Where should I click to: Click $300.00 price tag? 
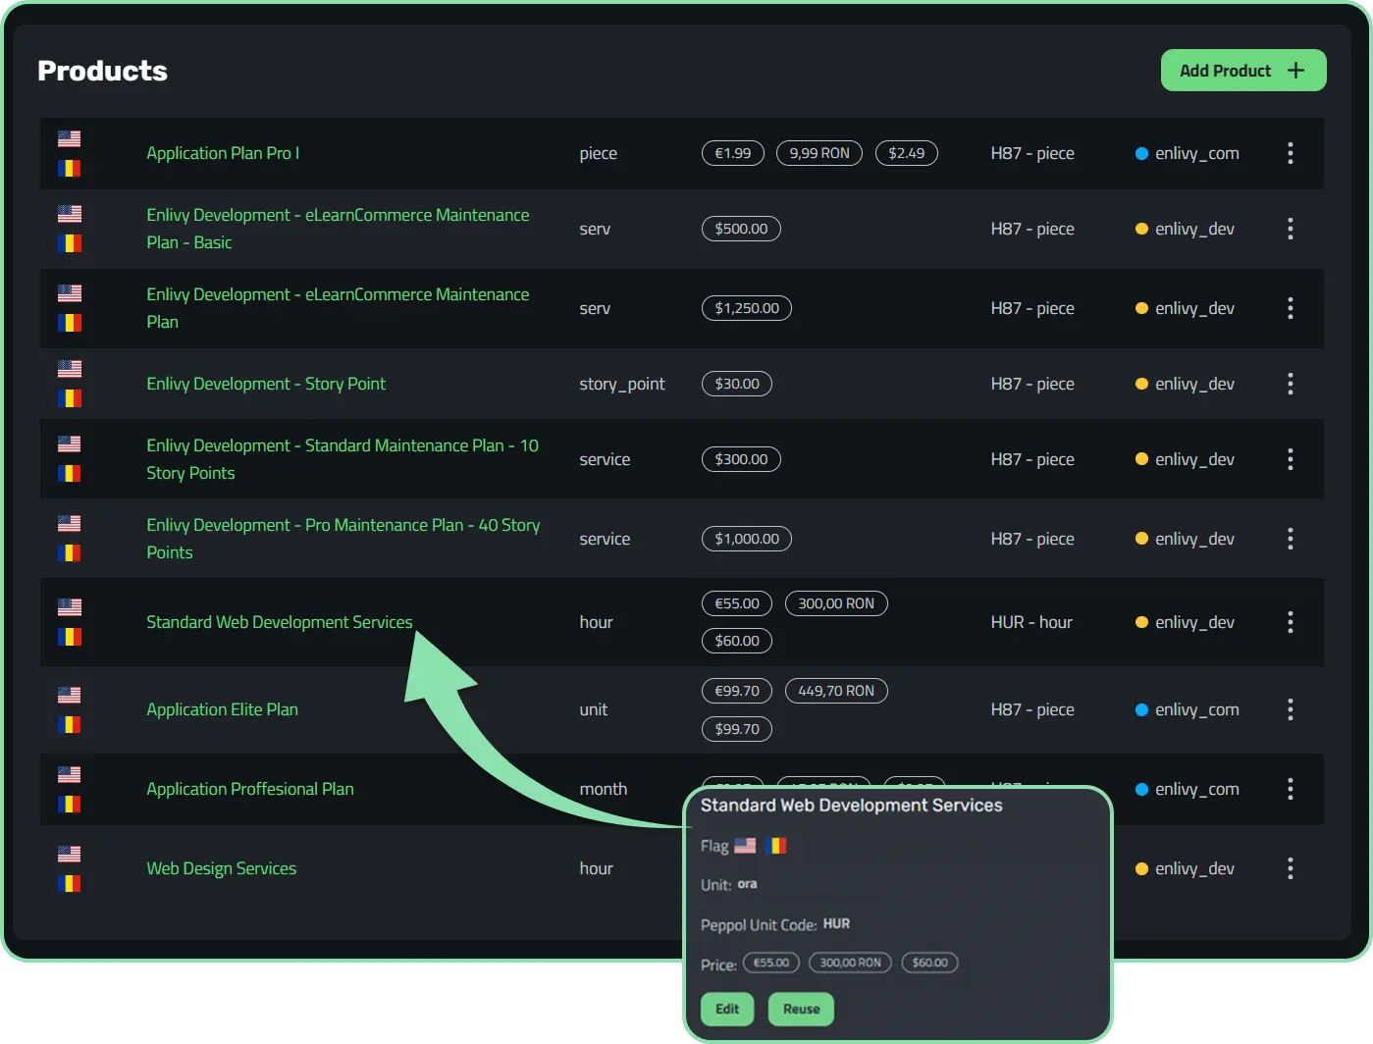[x=741, y=459]
